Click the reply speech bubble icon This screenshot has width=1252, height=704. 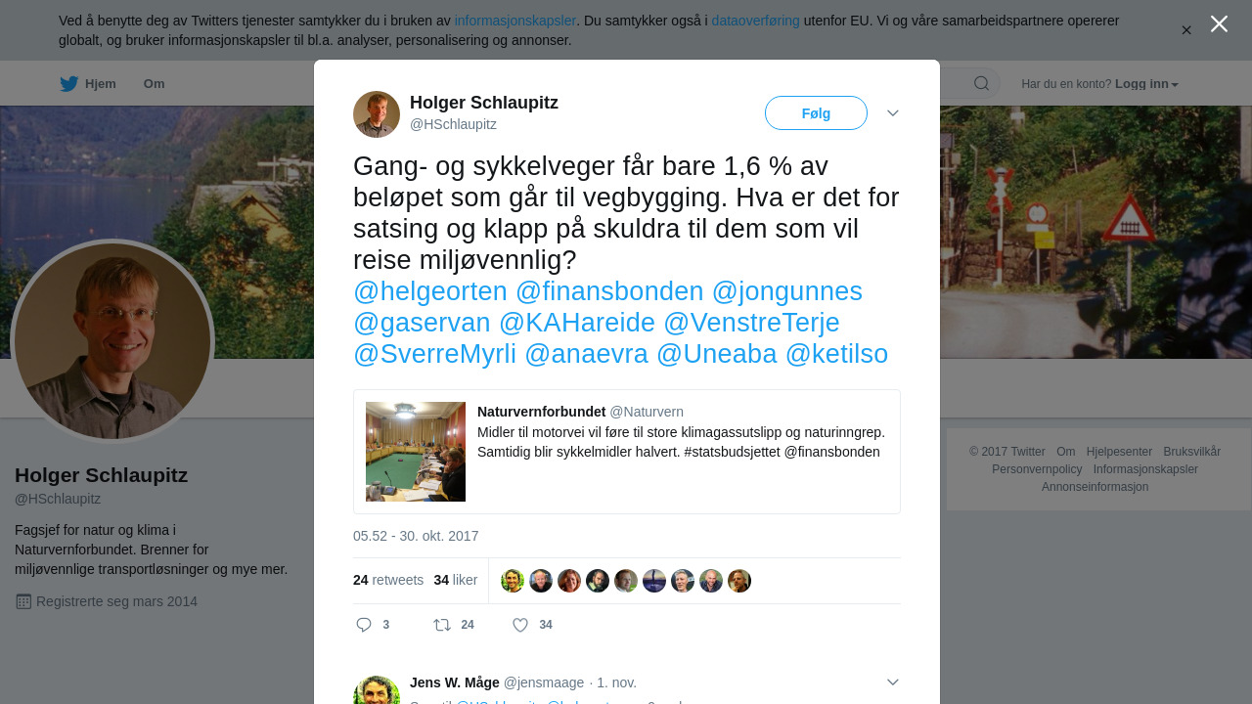[x=364, y=625]
